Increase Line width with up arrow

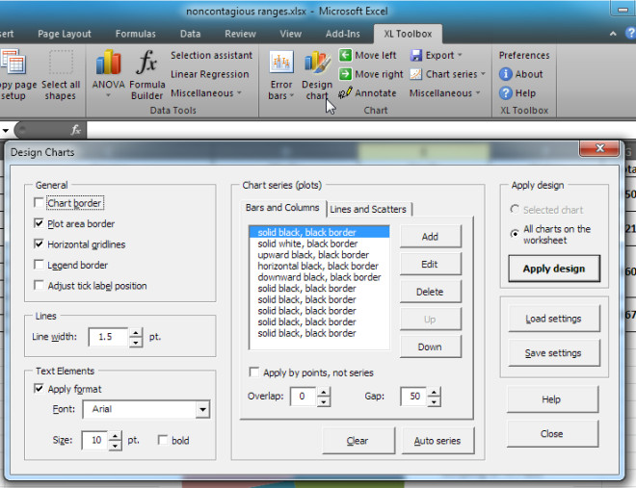click(136, 333)
